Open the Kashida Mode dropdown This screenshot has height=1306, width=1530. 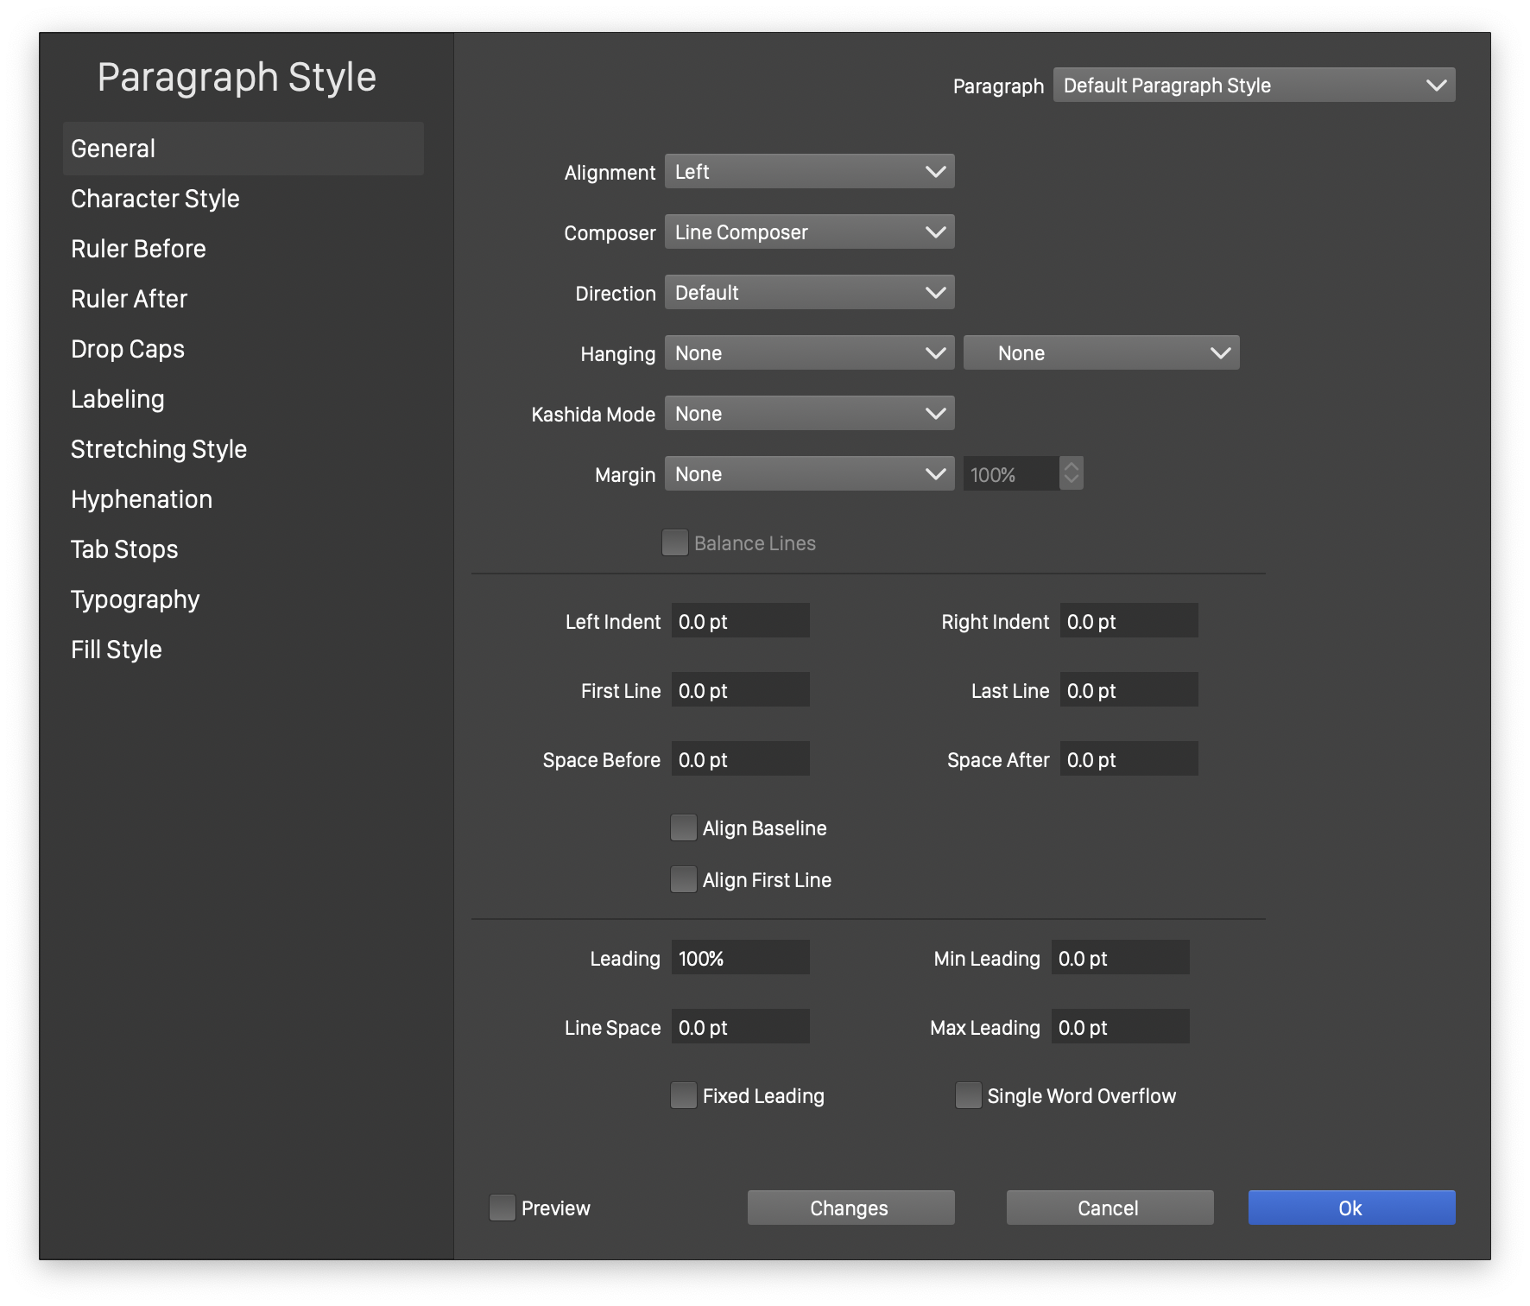pos(809,414)
